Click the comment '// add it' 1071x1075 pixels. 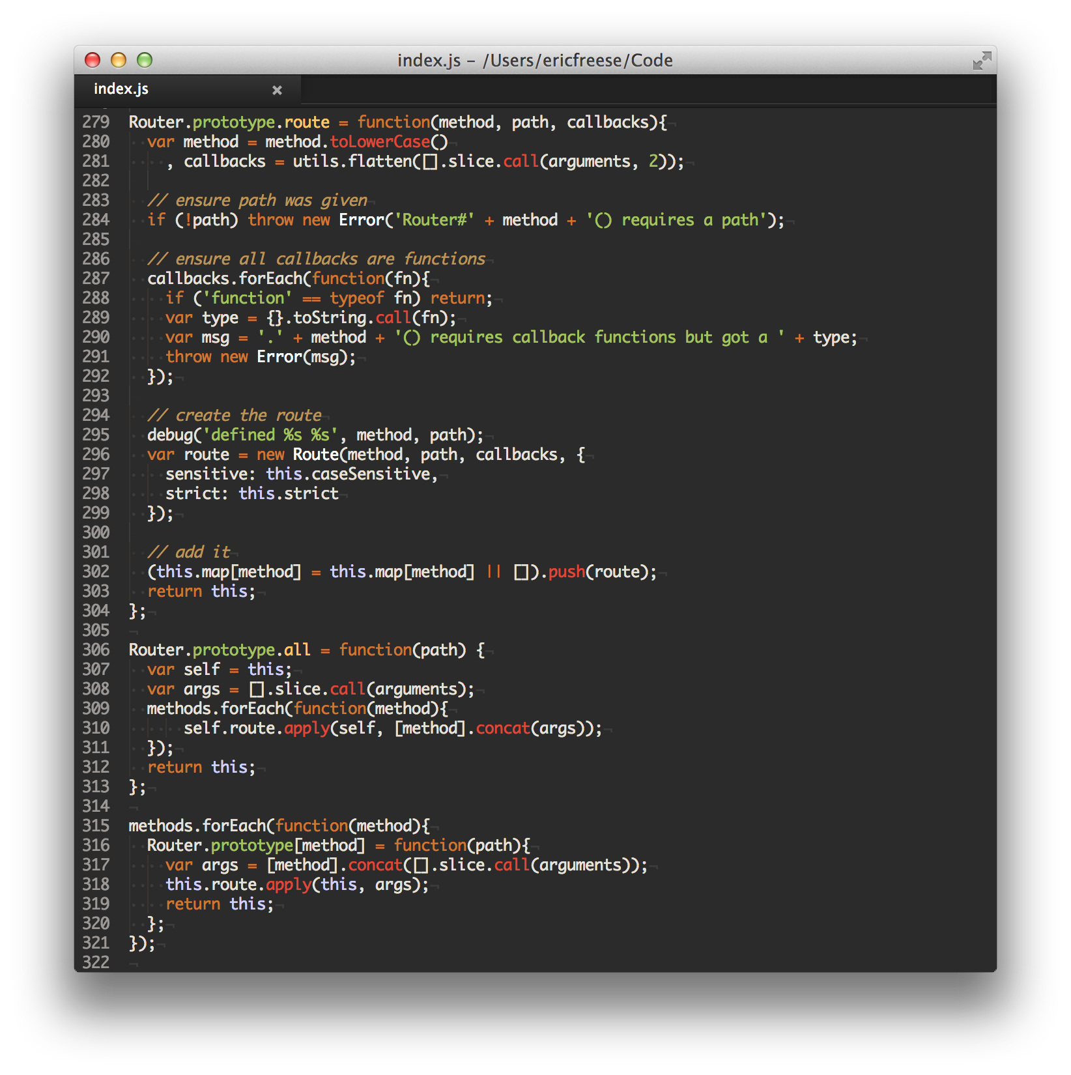tap(189, 552)
